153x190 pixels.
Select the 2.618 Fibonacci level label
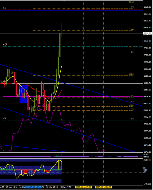(x=131, y=2)
